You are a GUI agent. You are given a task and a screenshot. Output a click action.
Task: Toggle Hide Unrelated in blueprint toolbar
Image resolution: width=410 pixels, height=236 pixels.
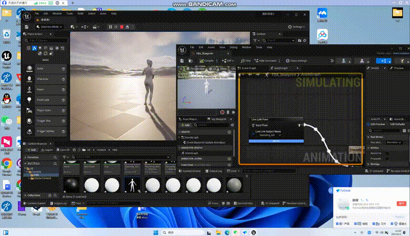point(265,61)
